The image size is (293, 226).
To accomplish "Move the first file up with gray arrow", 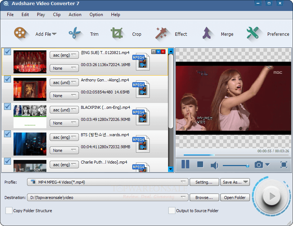I will coord(153,52).
